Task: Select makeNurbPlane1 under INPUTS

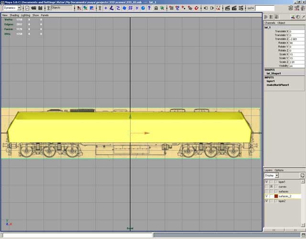Action: tap(278, 85)
